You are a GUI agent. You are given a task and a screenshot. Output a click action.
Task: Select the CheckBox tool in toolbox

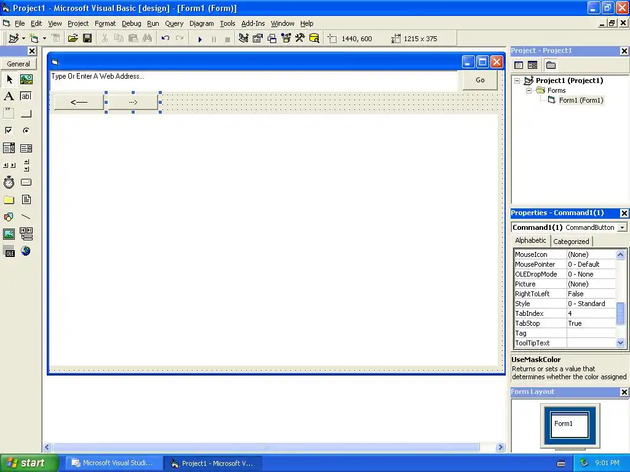pyautogui.click(x=9, y=130)
